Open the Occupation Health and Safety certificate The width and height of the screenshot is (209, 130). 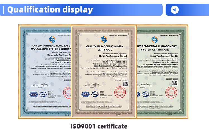click(45, 72)
